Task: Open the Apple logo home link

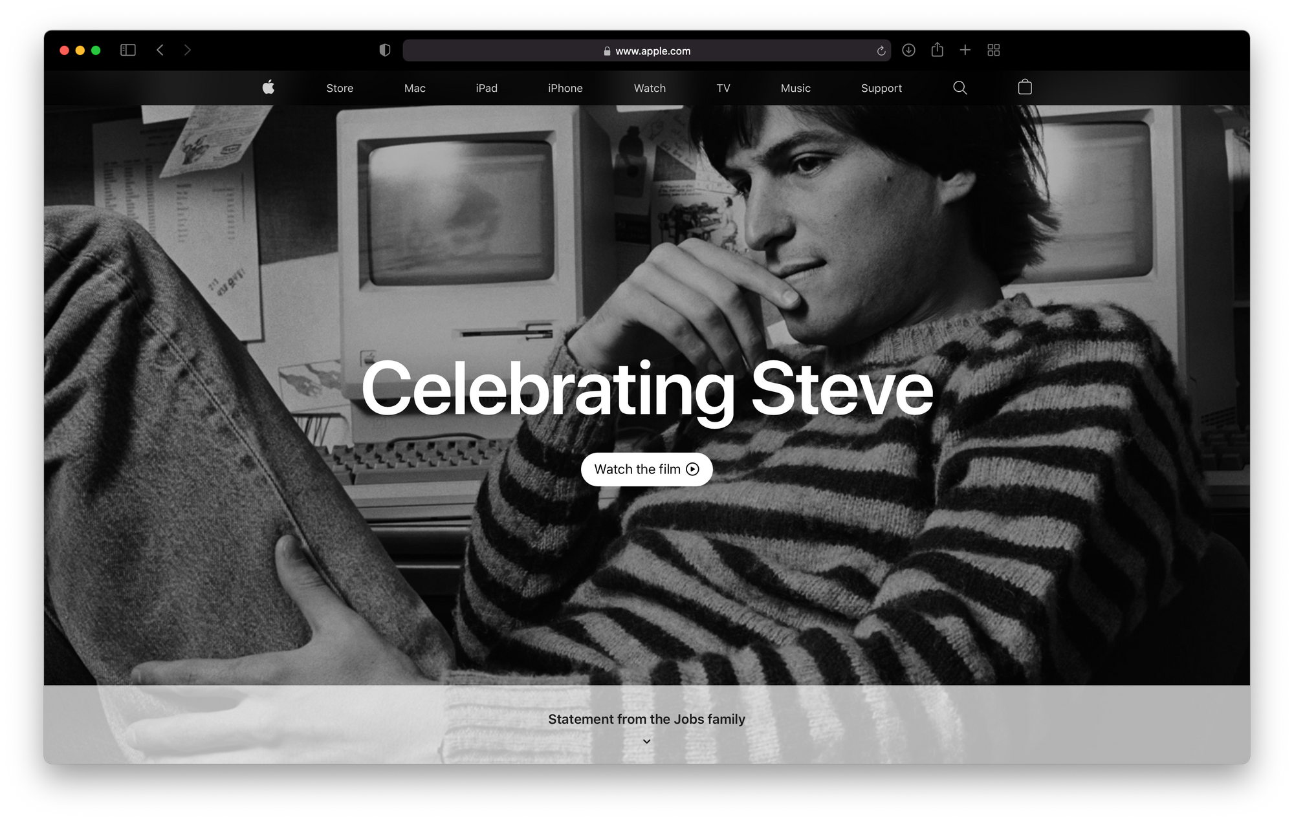Action: 269,87
